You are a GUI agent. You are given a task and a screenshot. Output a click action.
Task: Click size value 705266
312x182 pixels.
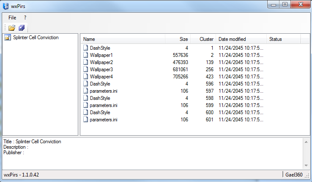[x=181, y=77]
